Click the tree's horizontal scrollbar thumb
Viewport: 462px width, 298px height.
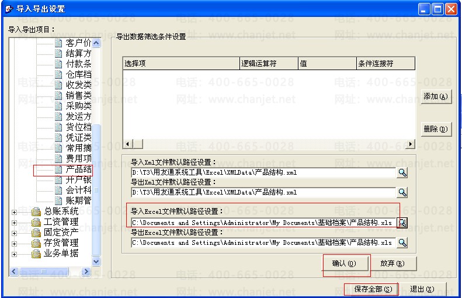click(x=43, y=272)
